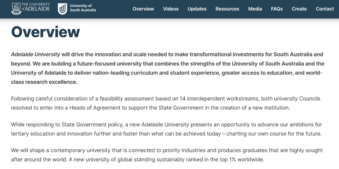Click the 'The University of Adelaide' wordmark text
The width and height of the screenshot is (339, 169).
(36, 7)
